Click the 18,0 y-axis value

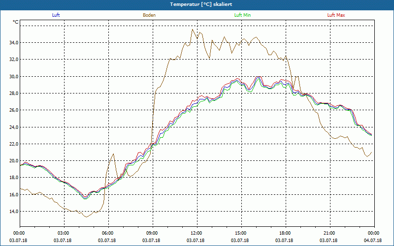[14, 178]
